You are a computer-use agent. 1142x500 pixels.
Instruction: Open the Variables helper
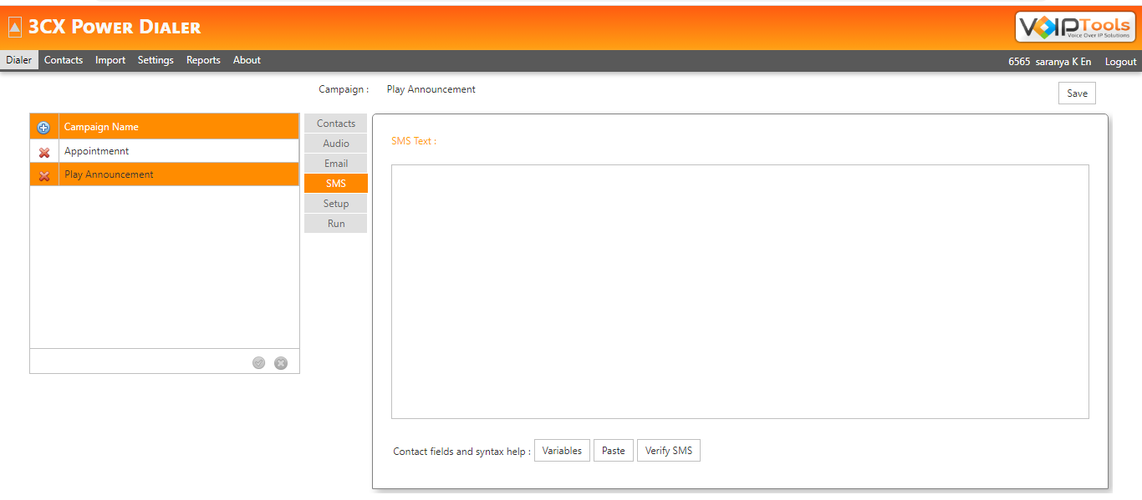562,450
